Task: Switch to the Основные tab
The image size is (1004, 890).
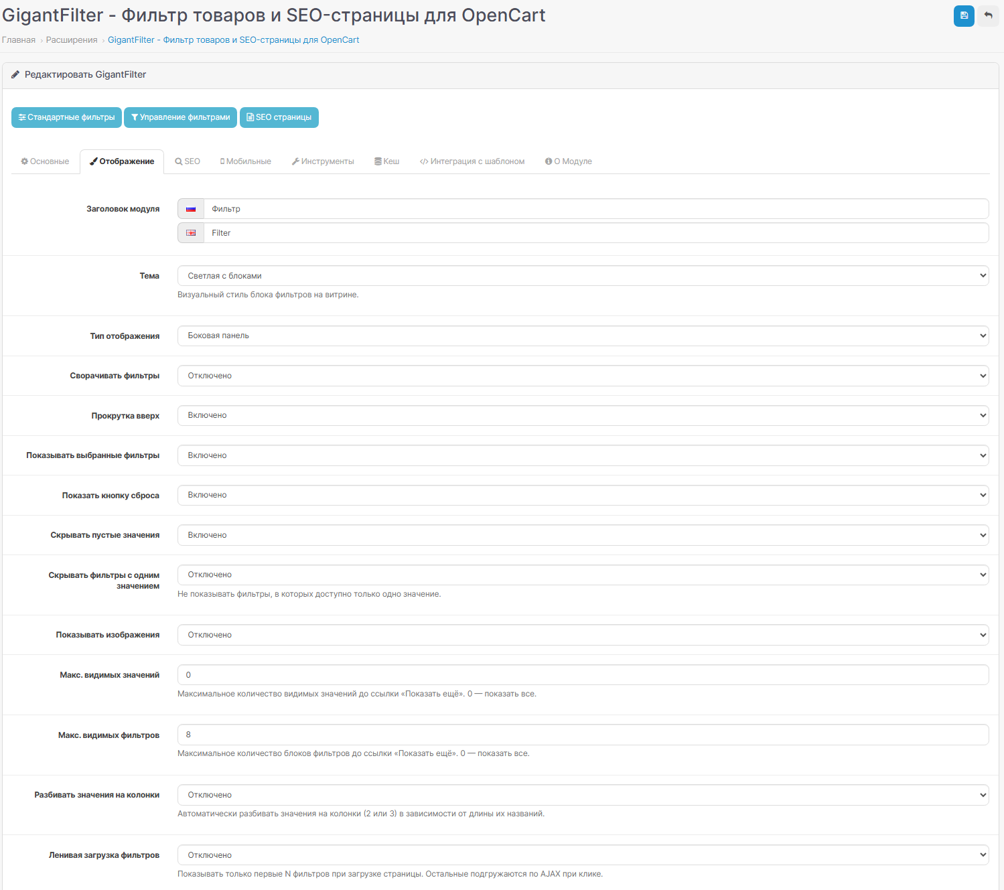Action: click(x=45, y=161)
